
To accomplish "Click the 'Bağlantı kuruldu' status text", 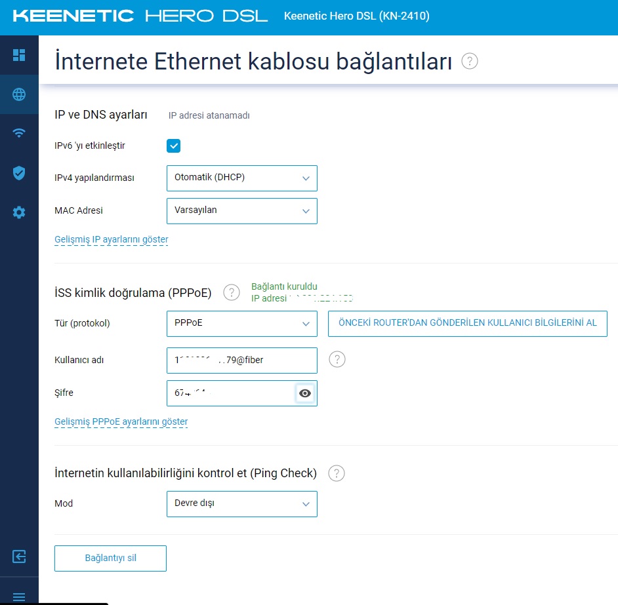I will [284, 286].
